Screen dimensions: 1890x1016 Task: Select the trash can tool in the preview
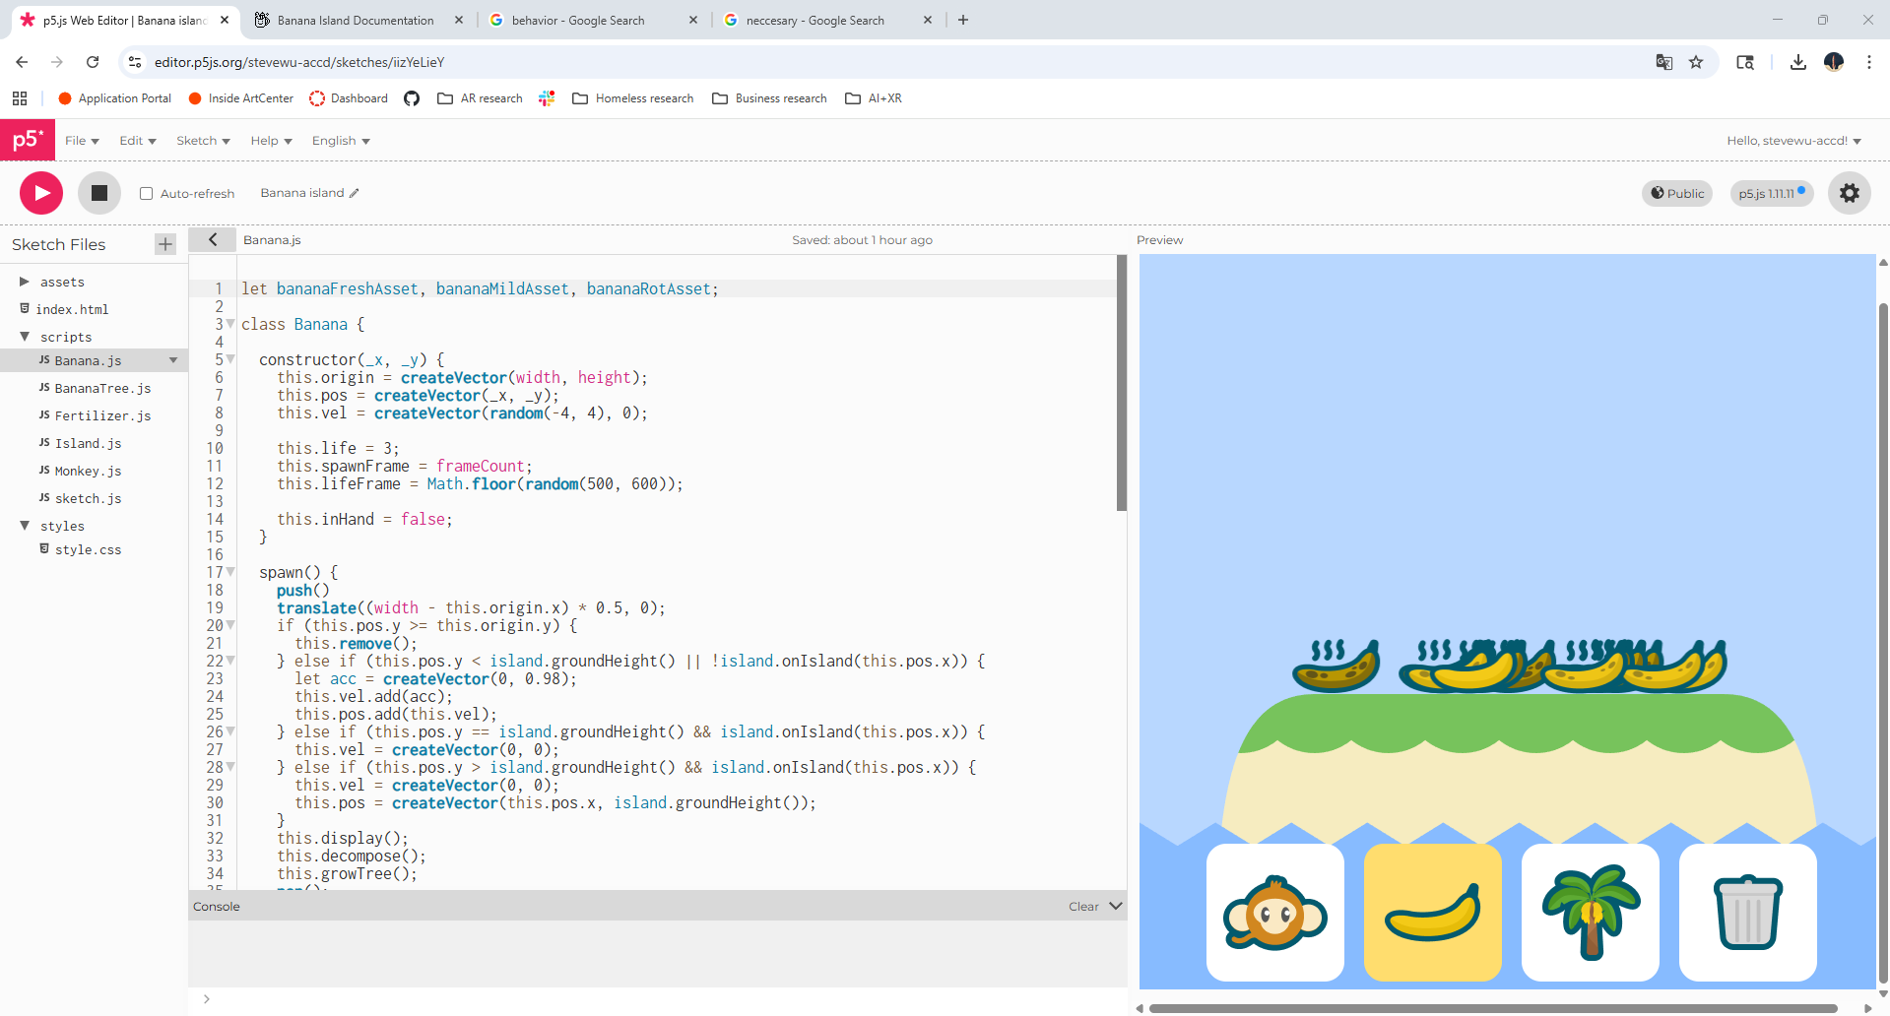click(x=1747, y=913)
